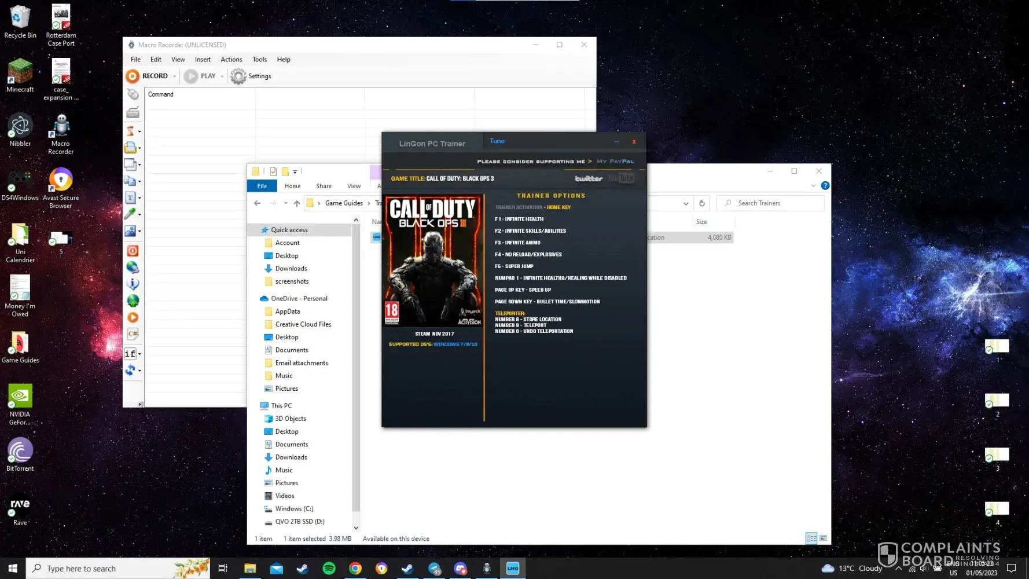
Task: Click the Explorer properties checkmark icon
Action: point(273,171)
